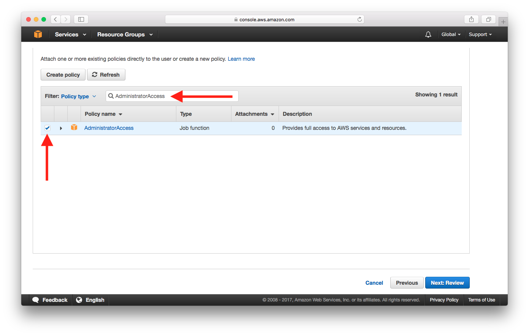Sort by the Attachments column header

pyautogui.click(x=254, y=114)
